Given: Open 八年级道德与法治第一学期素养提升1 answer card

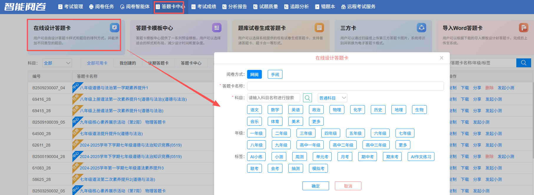Looking at the screenshot, I should tap(114, 88).
